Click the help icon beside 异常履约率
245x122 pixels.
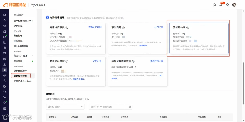pos(188,28)
